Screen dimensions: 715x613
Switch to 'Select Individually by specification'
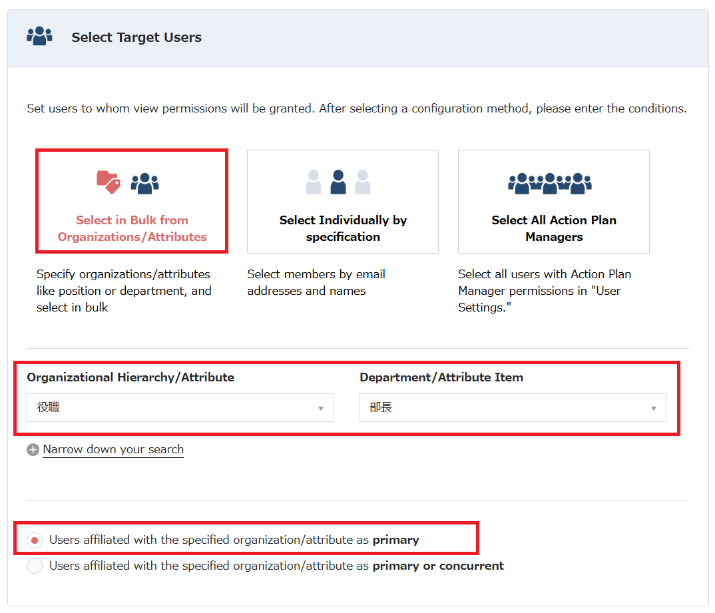coord(343,228)
